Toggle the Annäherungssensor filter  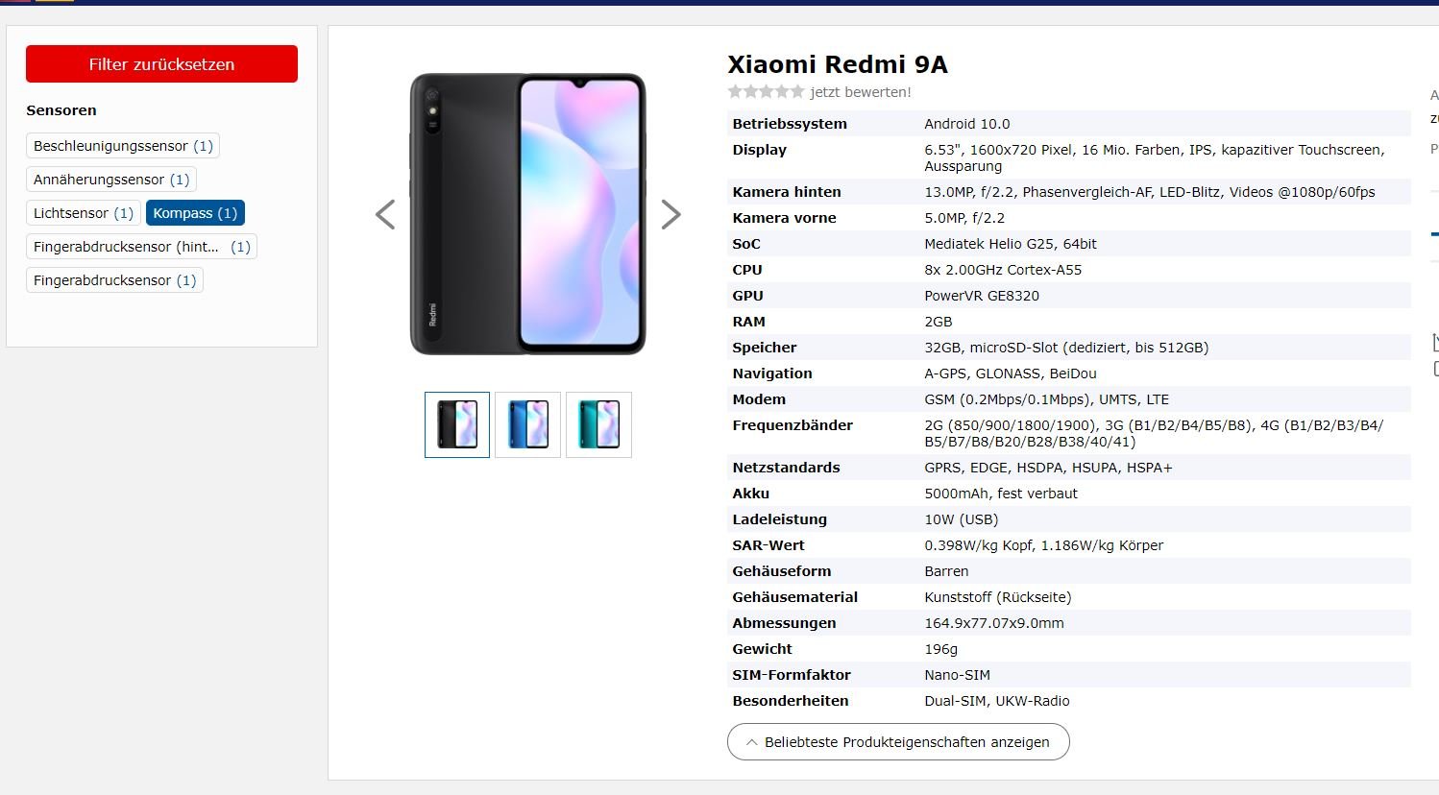coord(111,180)
